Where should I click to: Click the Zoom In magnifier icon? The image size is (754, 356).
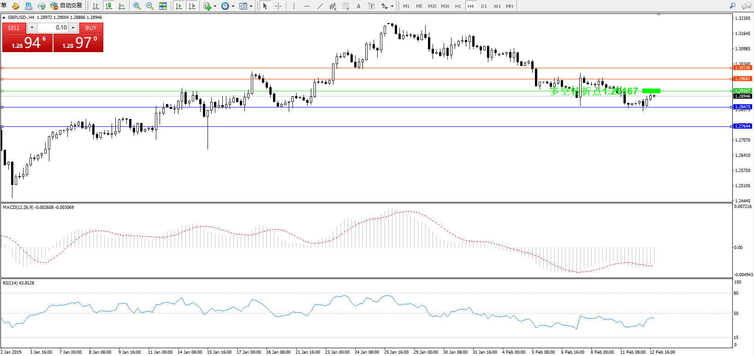pos(137,6)
